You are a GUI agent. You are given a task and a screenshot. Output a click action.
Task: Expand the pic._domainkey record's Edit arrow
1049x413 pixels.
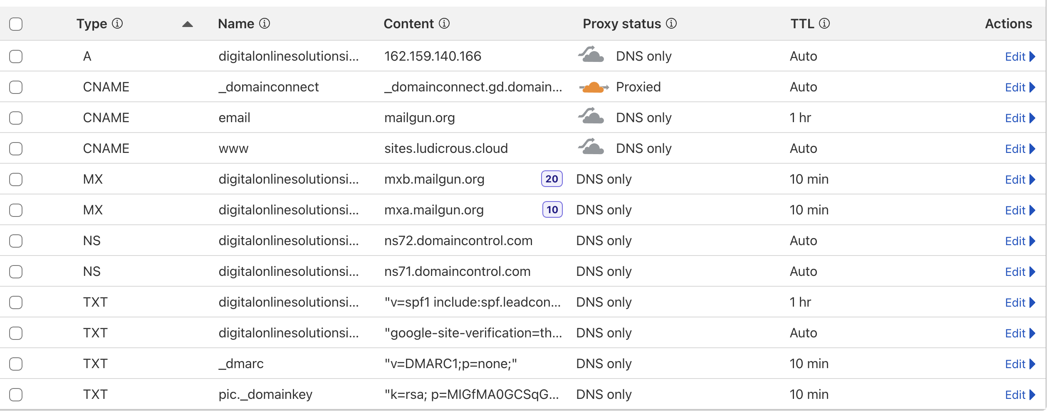[x=1032, y=395]
